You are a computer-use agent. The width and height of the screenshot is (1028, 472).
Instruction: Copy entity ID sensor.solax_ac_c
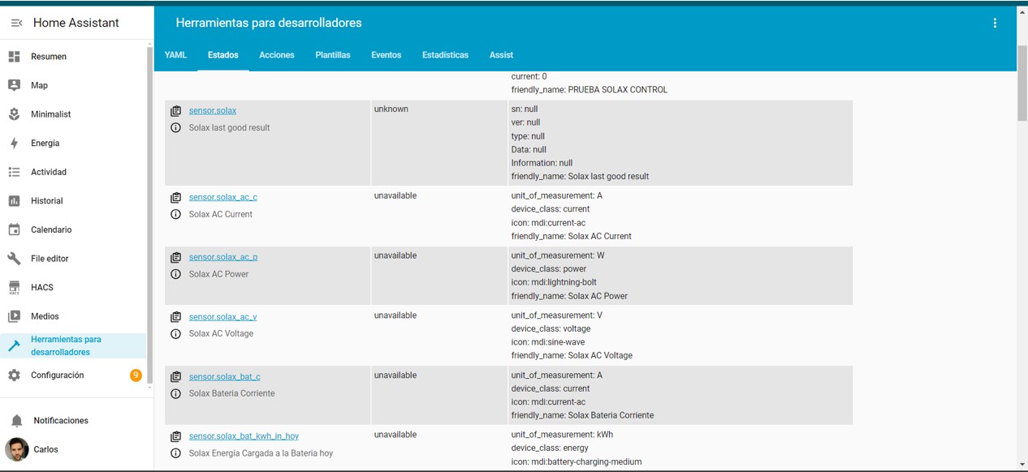(175, 197)
